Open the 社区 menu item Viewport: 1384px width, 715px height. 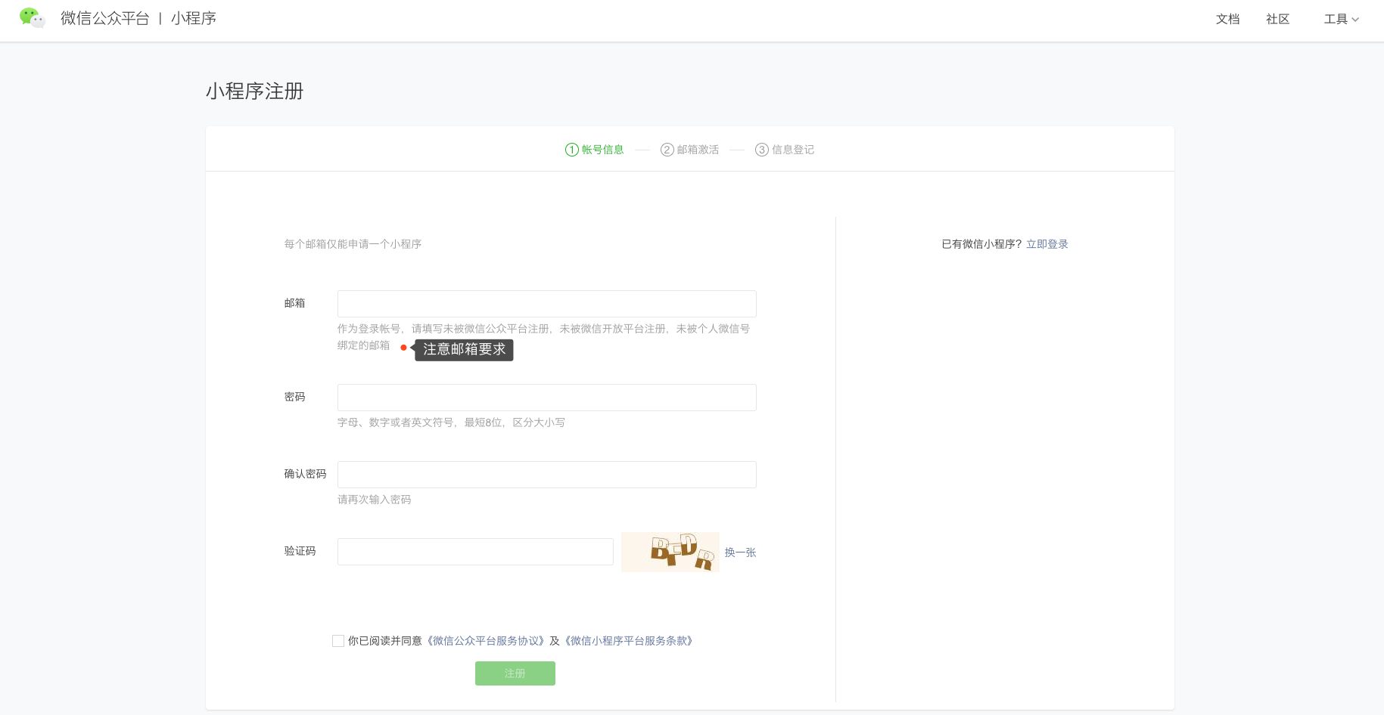[1277, 19]
